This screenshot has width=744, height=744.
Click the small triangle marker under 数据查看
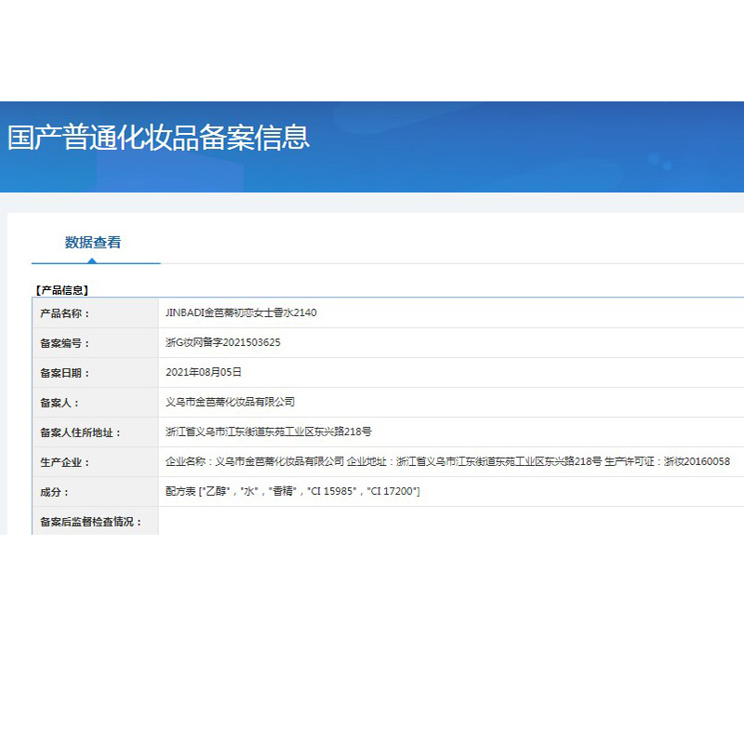click(92, 260)
